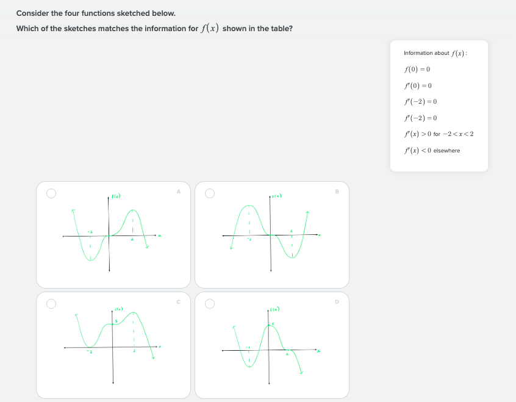
Task: Click the letter label A on first card
Action: 179,190
